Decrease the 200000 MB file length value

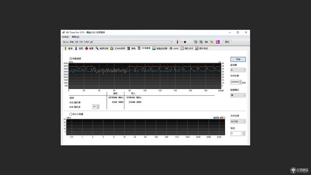(240, 83)
